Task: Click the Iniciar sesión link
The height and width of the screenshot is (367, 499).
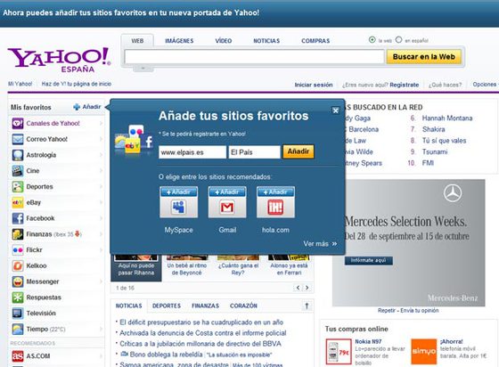Action: pos(314,85)
